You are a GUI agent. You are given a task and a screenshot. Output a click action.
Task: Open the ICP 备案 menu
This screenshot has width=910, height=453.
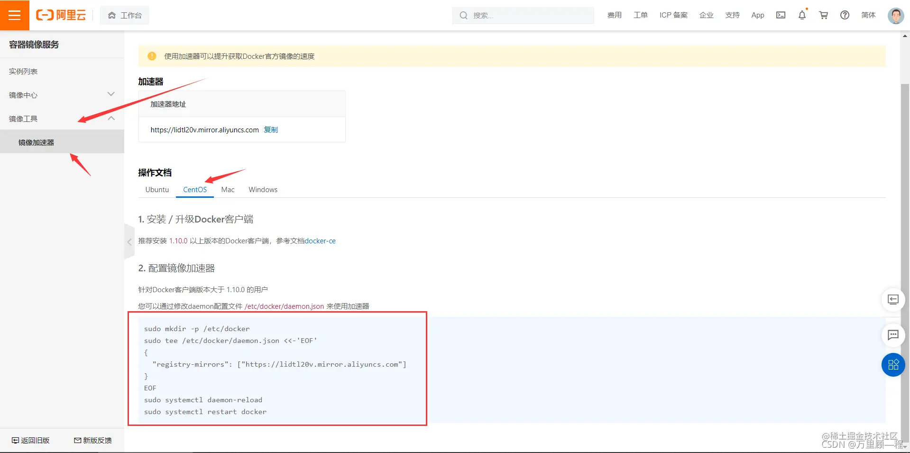click(x=673, y=15)
